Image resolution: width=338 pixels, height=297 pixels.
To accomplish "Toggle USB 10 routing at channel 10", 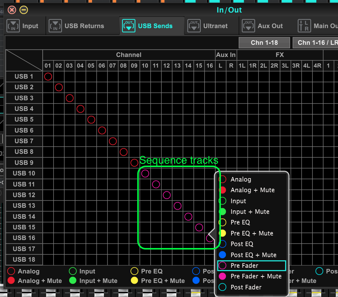I will pos(145,174).
